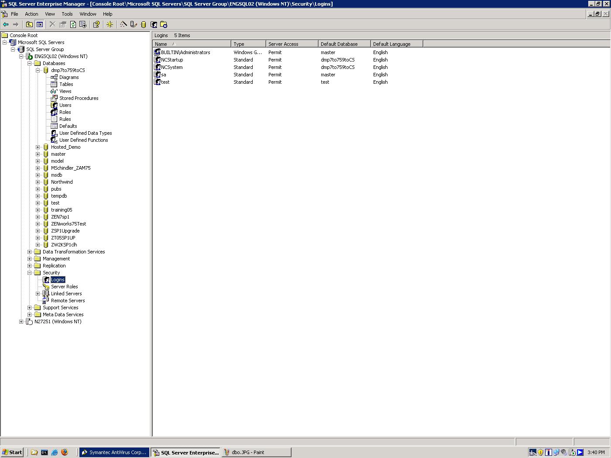The height and width of the screenshot is (458, 611).
Task: Expand the Linked Servers node
Action: [38, 294]
